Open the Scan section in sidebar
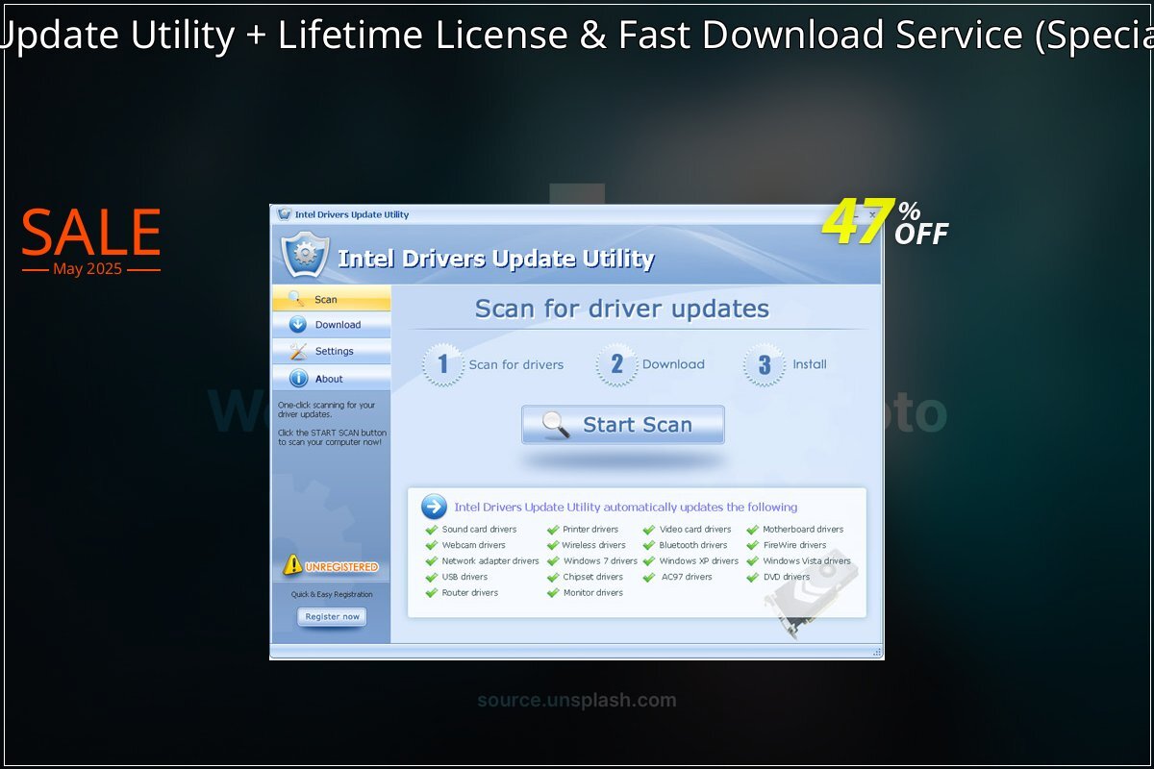The height and width of the screenshot is (769, 1154). pos(332,299)
